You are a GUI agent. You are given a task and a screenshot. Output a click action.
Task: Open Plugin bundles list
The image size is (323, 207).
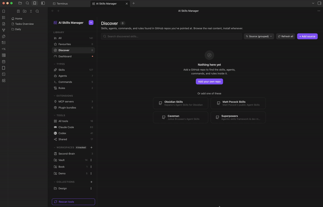(x=73, y=108)
